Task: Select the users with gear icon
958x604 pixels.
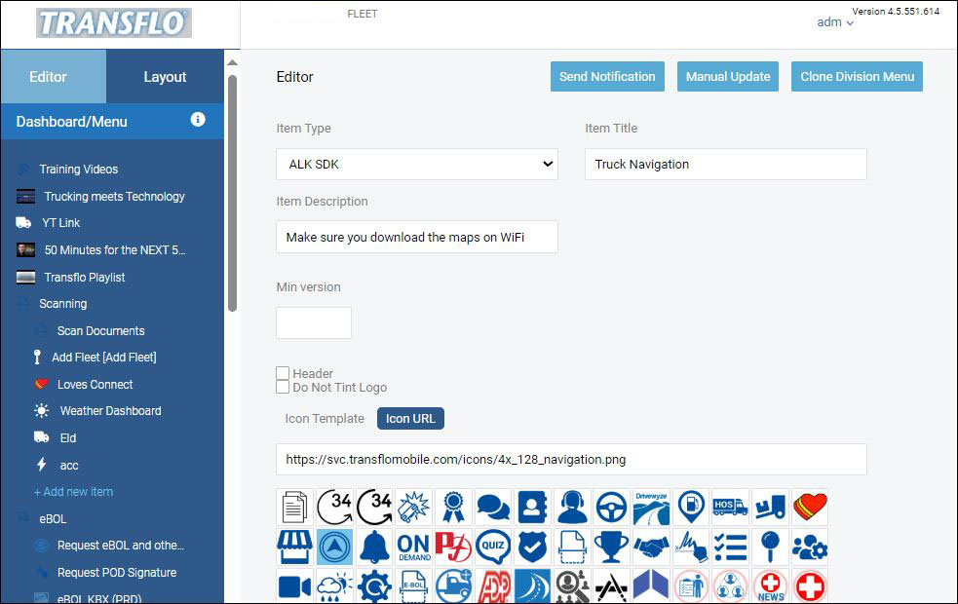Action: tap(810, 547)
